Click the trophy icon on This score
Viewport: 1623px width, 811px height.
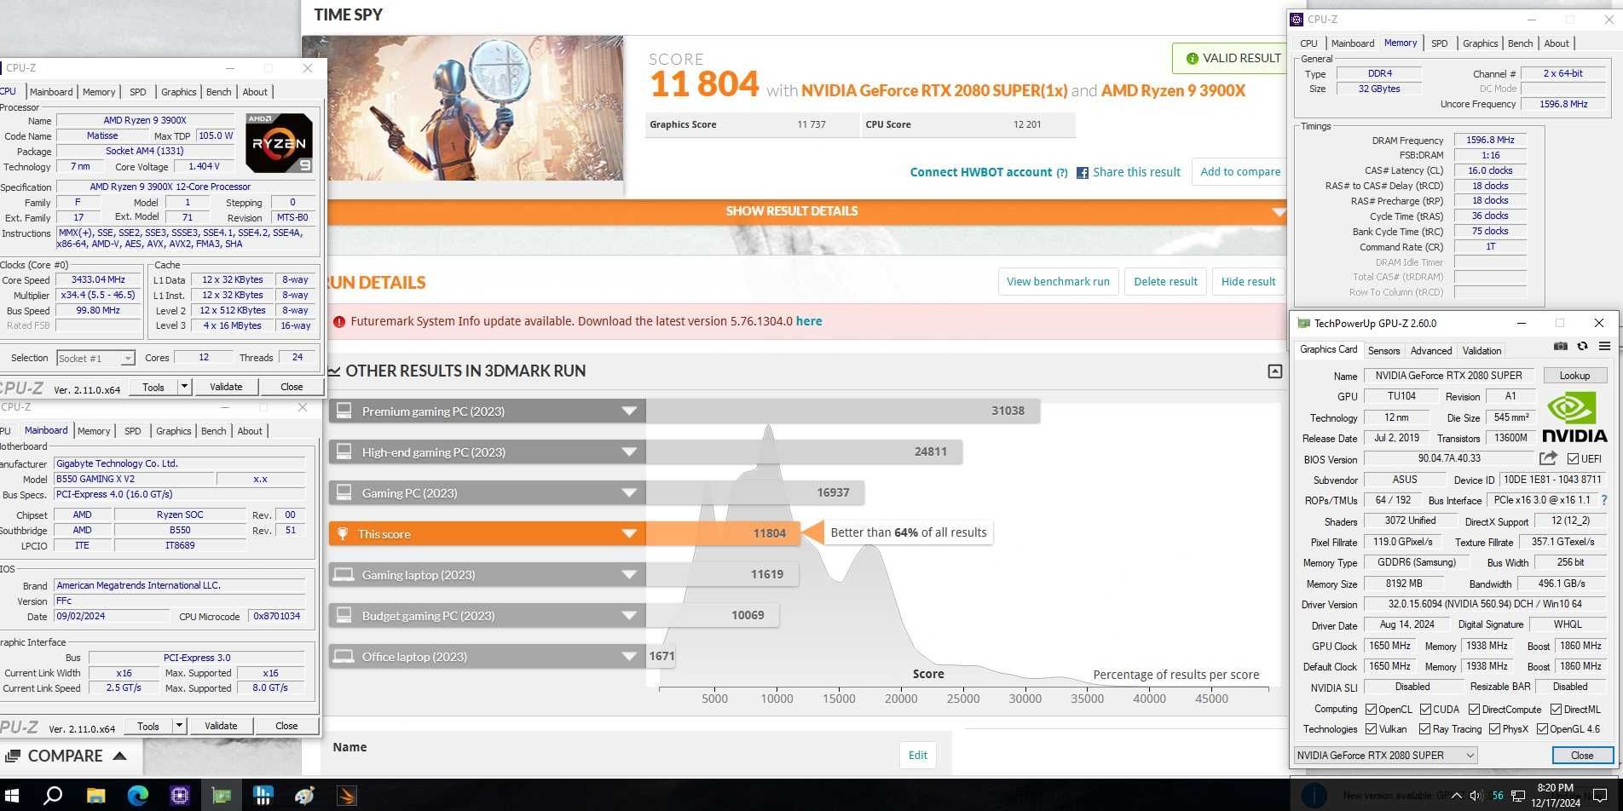tap(343, 534)
